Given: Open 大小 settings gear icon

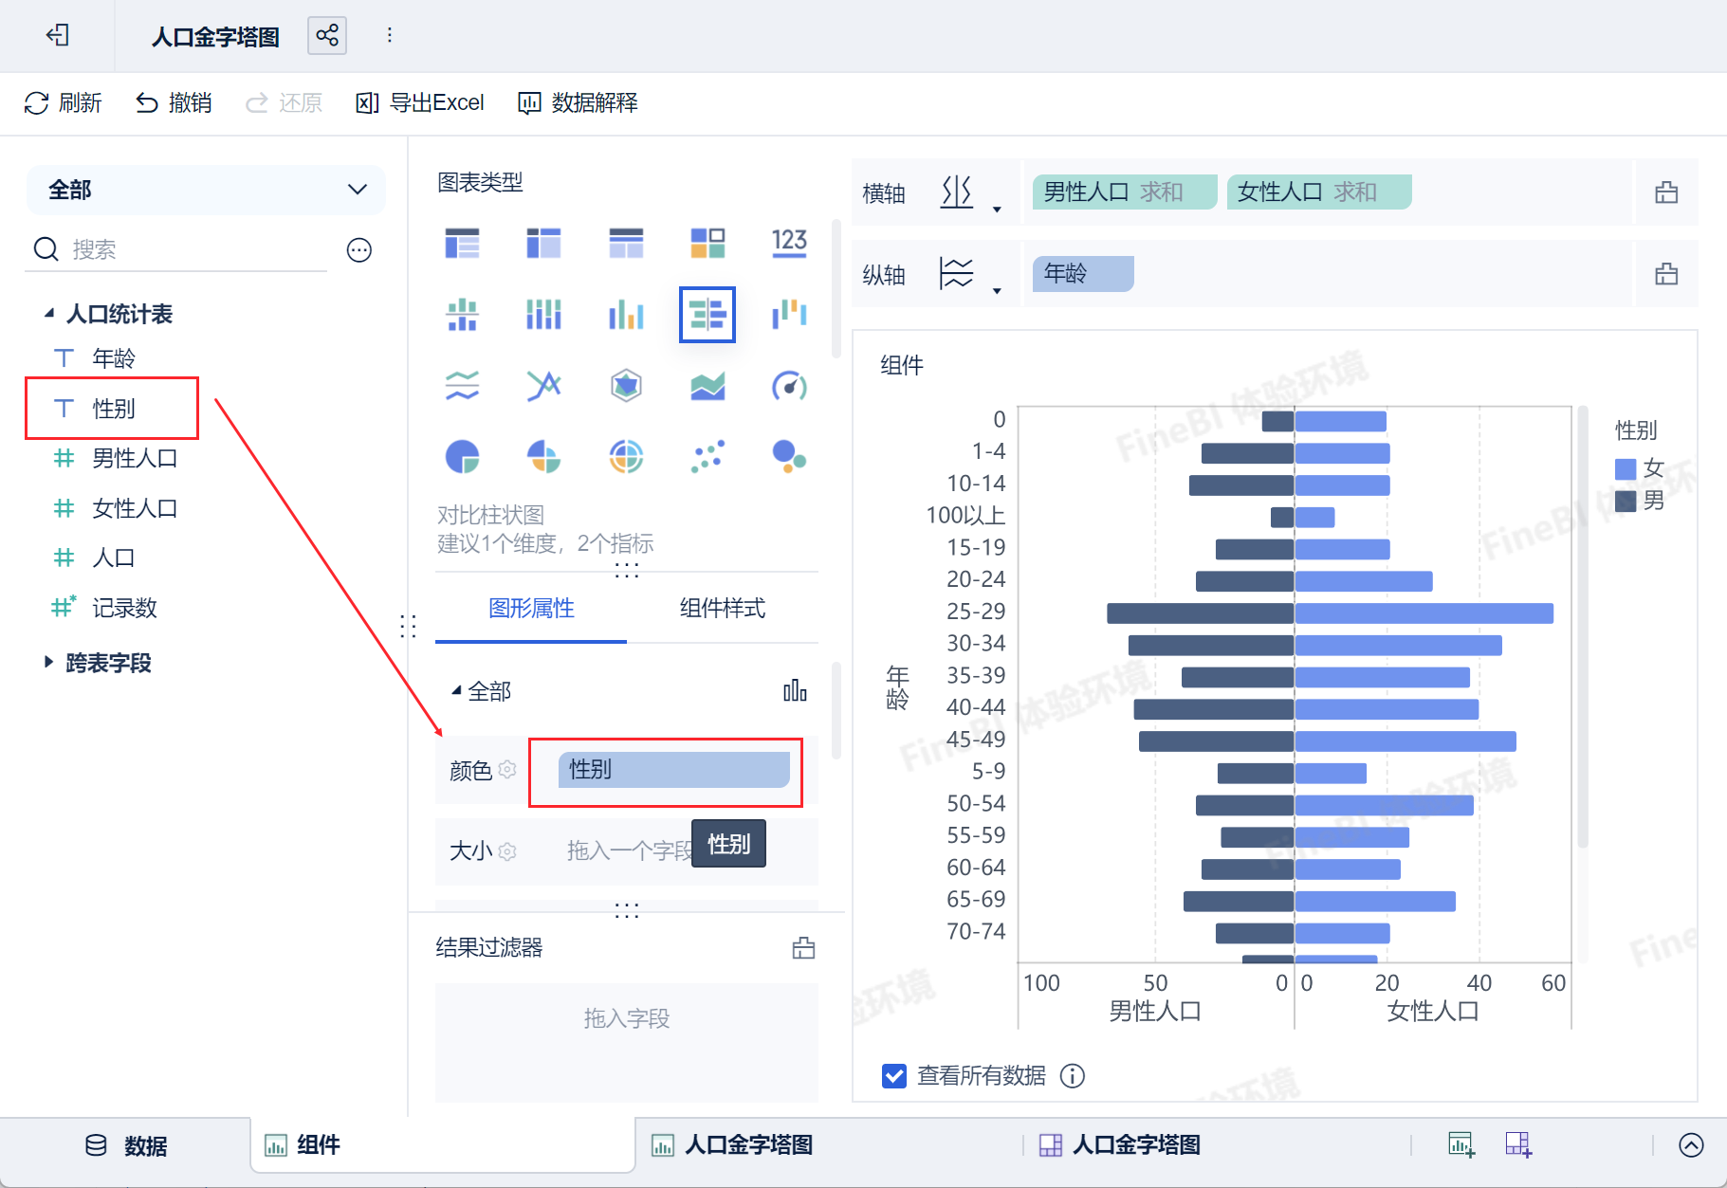Looking at the screenshot, I should [507, 851].
